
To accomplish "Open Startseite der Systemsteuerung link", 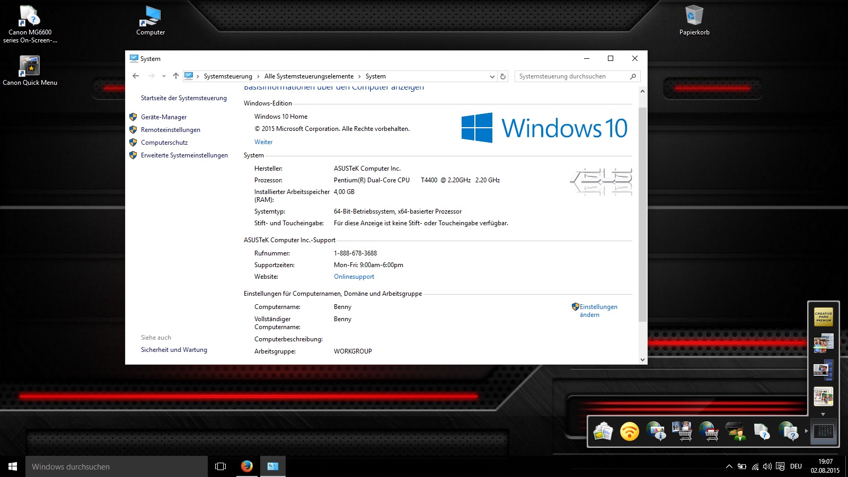I will point(184,98).
